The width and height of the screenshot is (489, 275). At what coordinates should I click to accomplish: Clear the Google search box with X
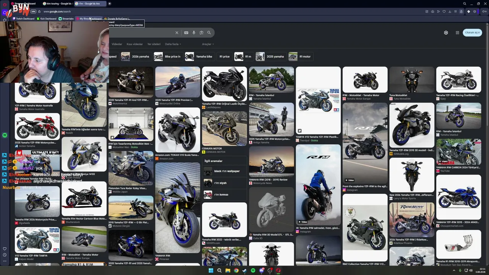(177, 32)
